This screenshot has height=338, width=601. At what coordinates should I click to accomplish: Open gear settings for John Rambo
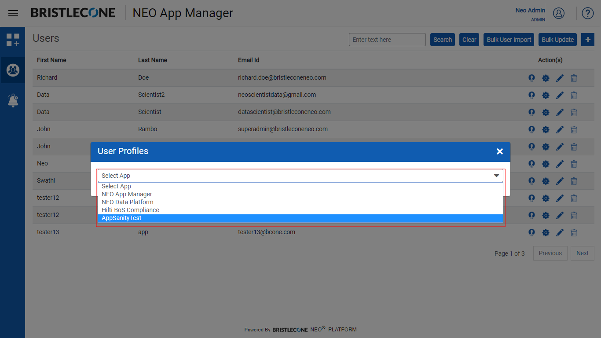[546, 129]
